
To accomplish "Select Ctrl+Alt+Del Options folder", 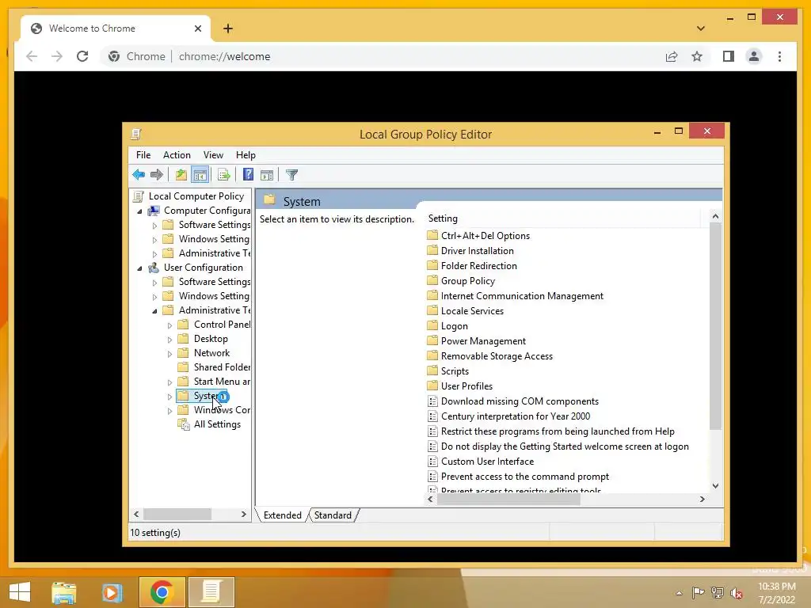I will click(485, 236).
